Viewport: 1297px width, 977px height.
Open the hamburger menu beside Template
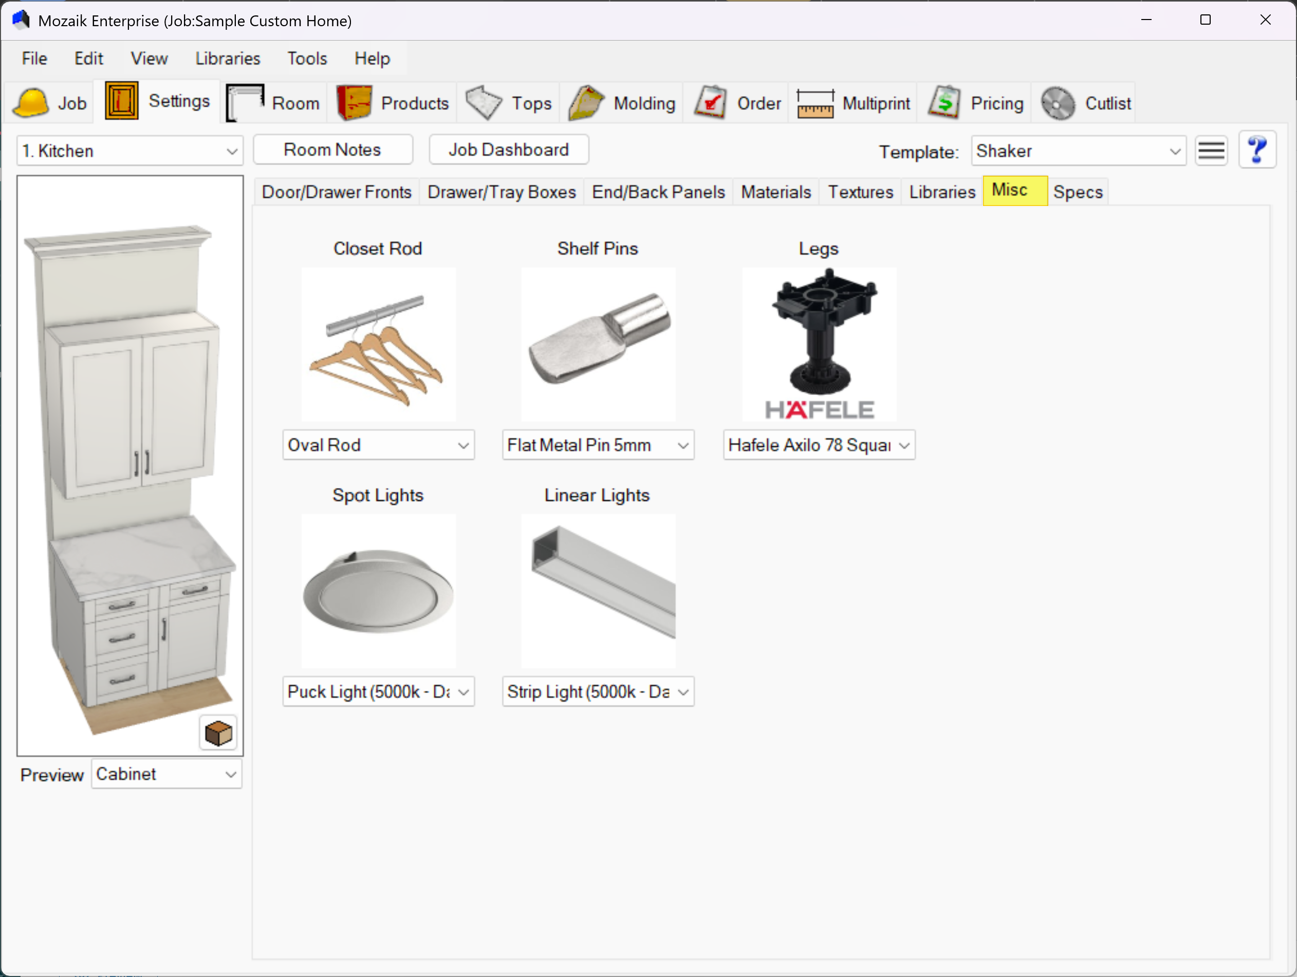point(1211,151)
